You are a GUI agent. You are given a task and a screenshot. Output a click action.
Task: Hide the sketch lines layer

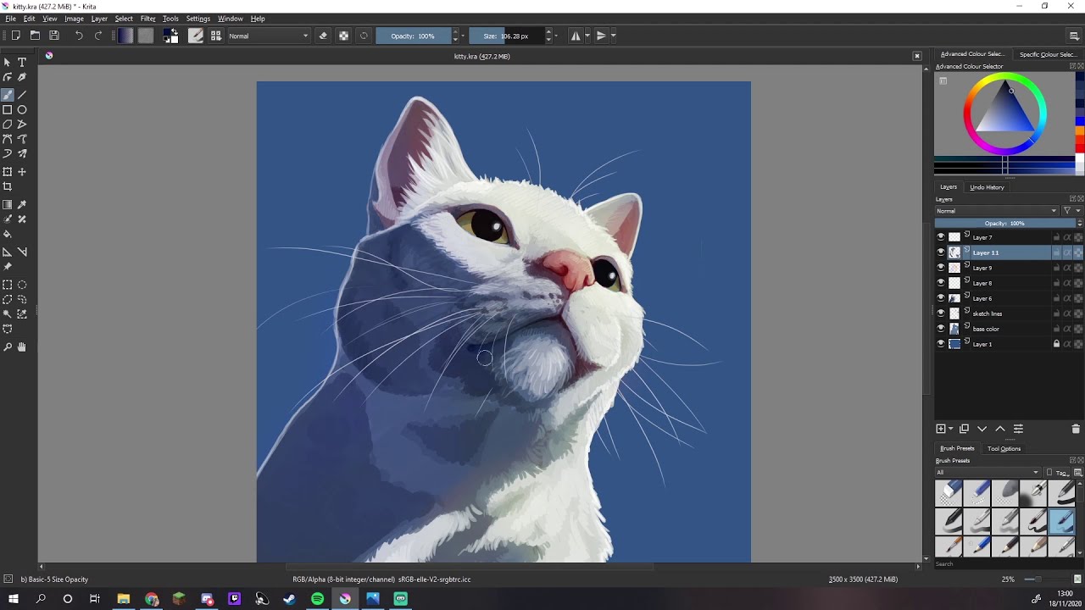coord(941,313)
